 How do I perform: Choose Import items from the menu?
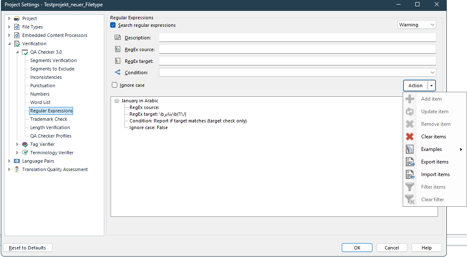tap(435, 174)
